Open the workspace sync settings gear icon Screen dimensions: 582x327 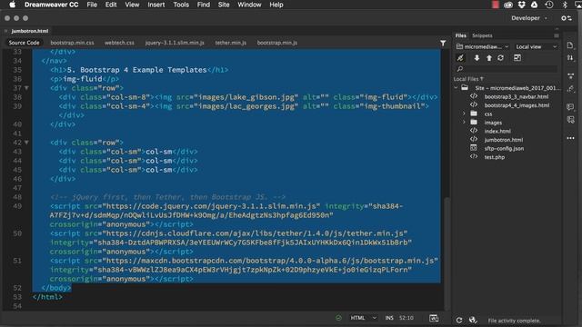[x=566, y=18]
